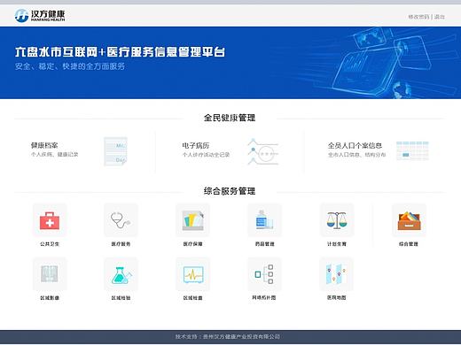Click the 区域影像 label
This screenshot has width=461, height=345.
[50, 298]
